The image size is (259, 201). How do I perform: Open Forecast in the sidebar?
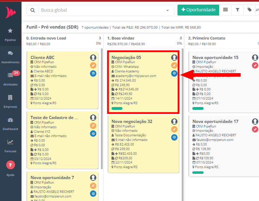10,145
